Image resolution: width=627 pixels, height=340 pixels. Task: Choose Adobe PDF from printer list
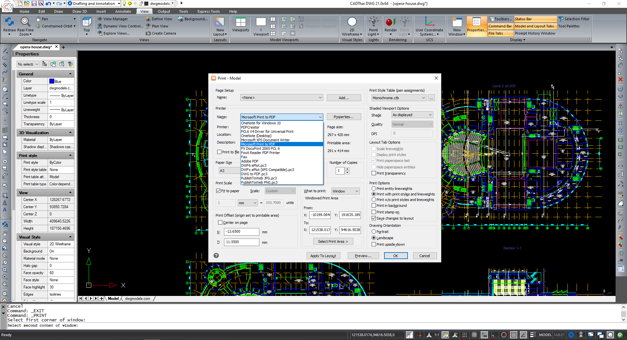(x=249, y=161)
